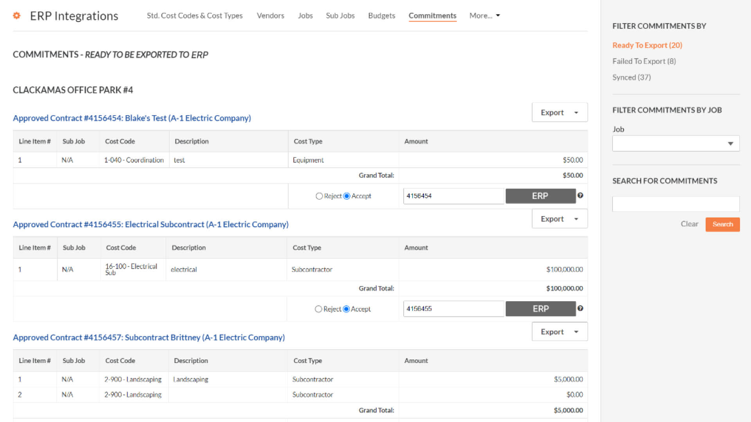Image resolution: width=751 pixels, height=422 pixels.
Task: Click the Export dropdown arrow for Electrical Subcontract
Action: click(x=576, y=218)
